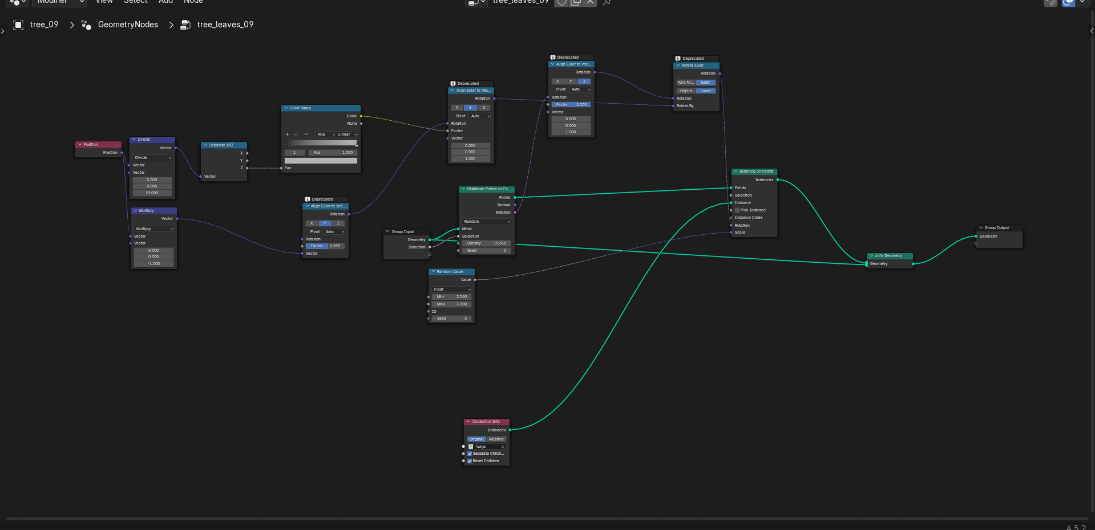Click Instances output socket of Instance on Points
The height and width of the screenshot is (530, 1095).
pos(778,180)
